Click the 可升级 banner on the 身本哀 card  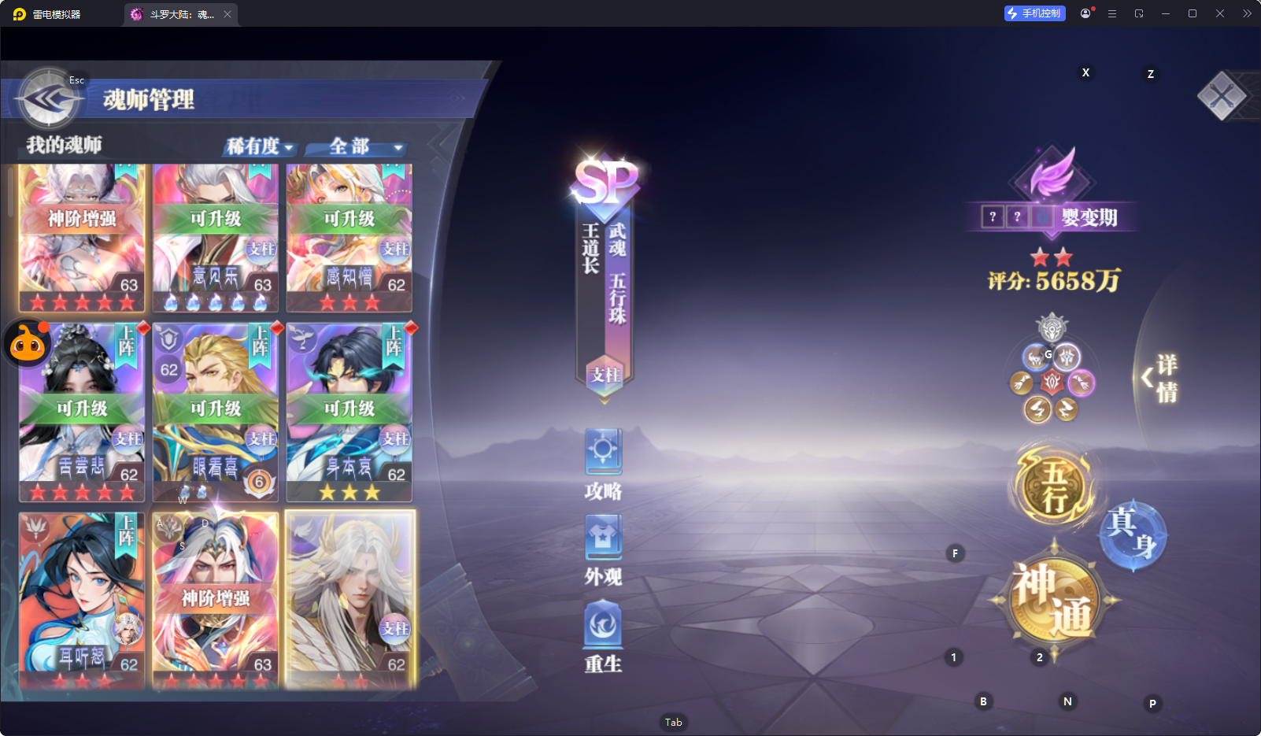(349, 409)
